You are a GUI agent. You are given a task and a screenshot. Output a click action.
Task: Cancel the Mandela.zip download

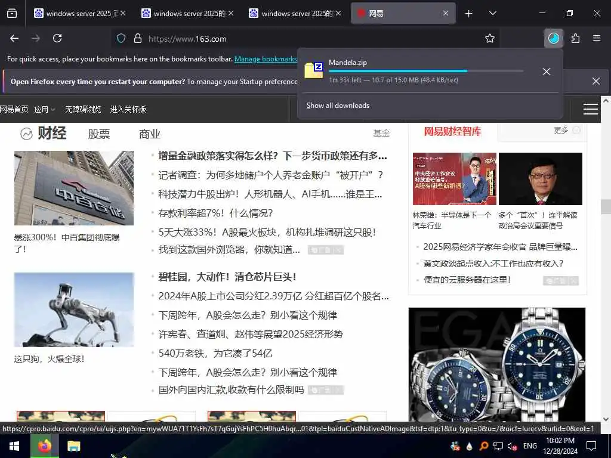(547, 72)
